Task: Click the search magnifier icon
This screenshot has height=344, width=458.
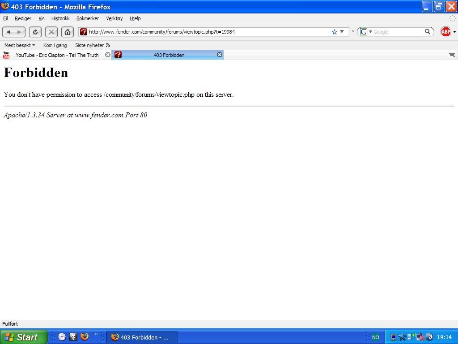Action: click(428, 32)
